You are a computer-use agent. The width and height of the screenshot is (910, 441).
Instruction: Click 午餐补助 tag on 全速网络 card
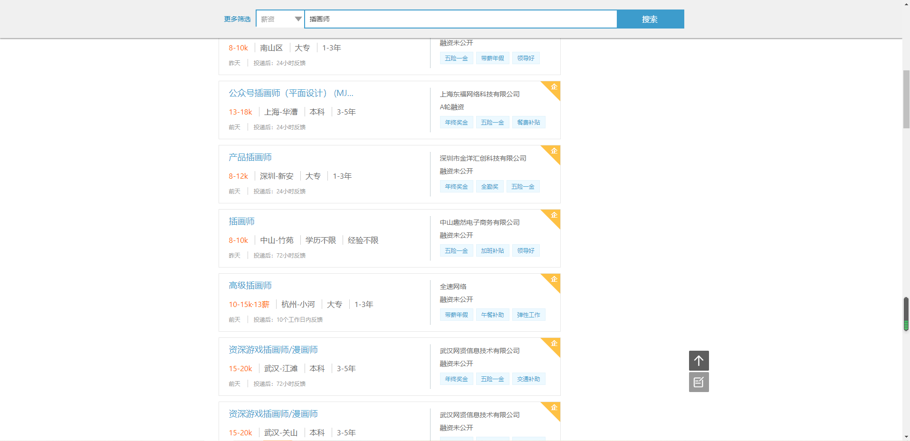point(492,315)
